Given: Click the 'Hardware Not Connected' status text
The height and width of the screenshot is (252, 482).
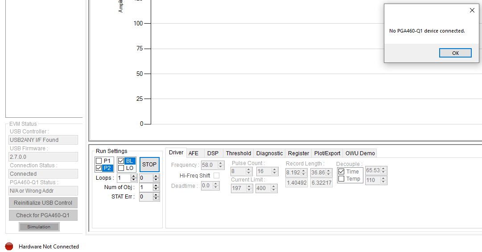Looking at the screenshot, I should coord(49,247).
